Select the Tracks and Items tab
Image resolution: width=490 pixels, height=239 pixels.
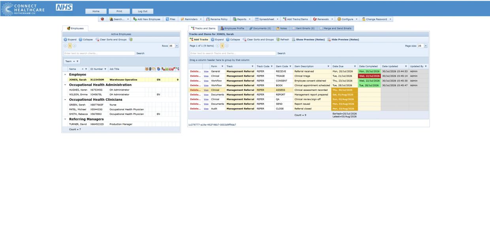[x=203, y=28]
